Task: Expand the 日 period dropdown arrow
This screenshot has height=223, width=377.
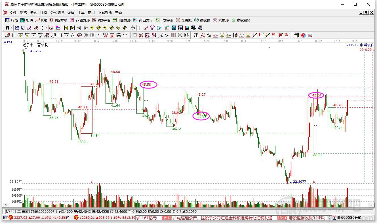Action: click(12, 28)
